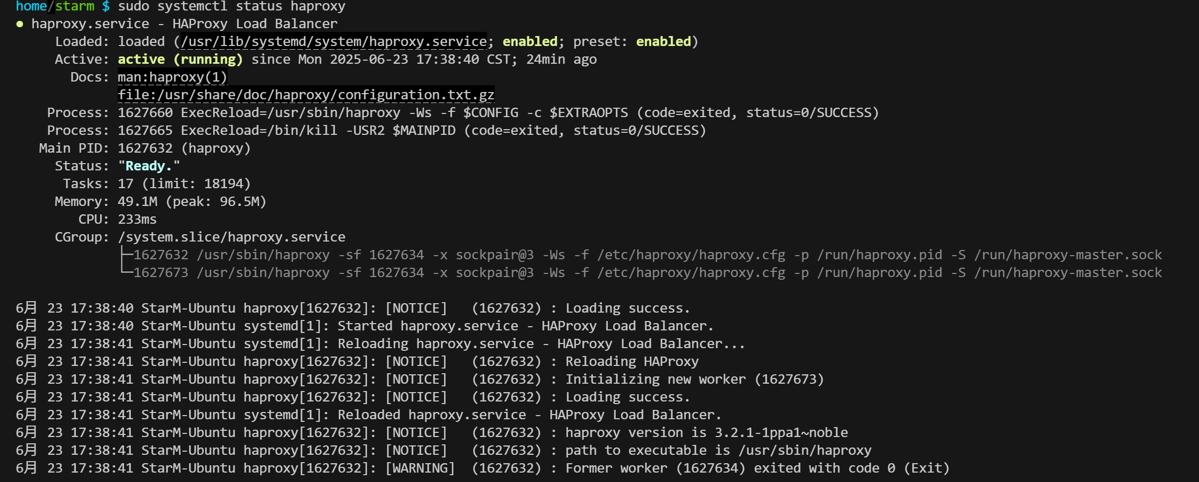Click the 17:38:40 'Loading success.' log line
The image size is (1199, 482).
[353, 308]
